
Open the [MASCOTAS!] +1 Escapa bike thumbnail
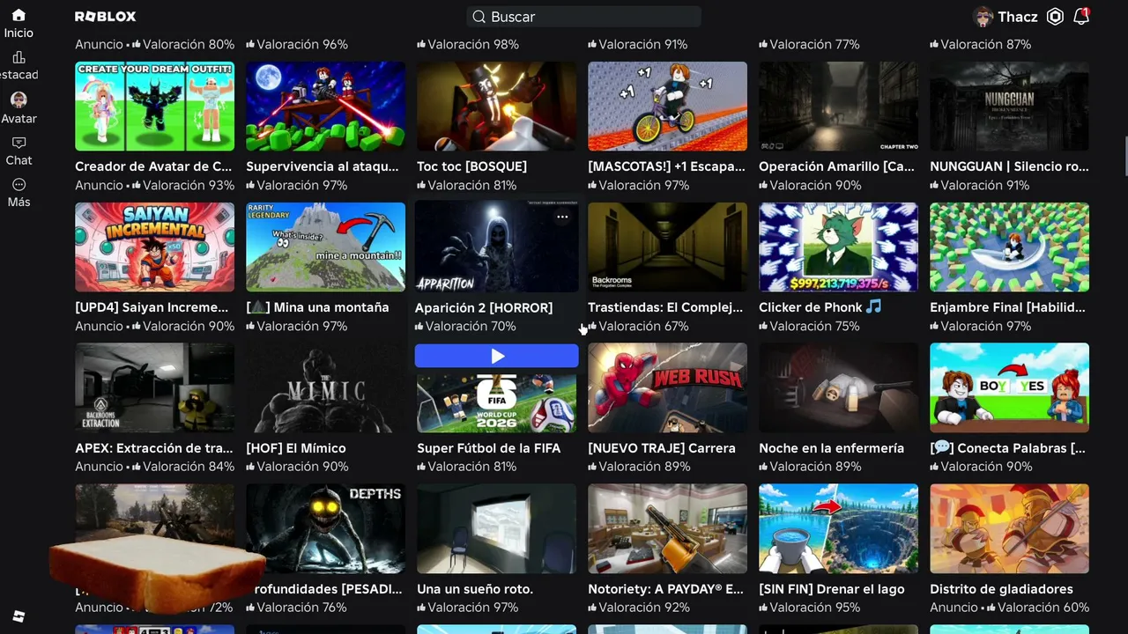click(x=668, y=107)
